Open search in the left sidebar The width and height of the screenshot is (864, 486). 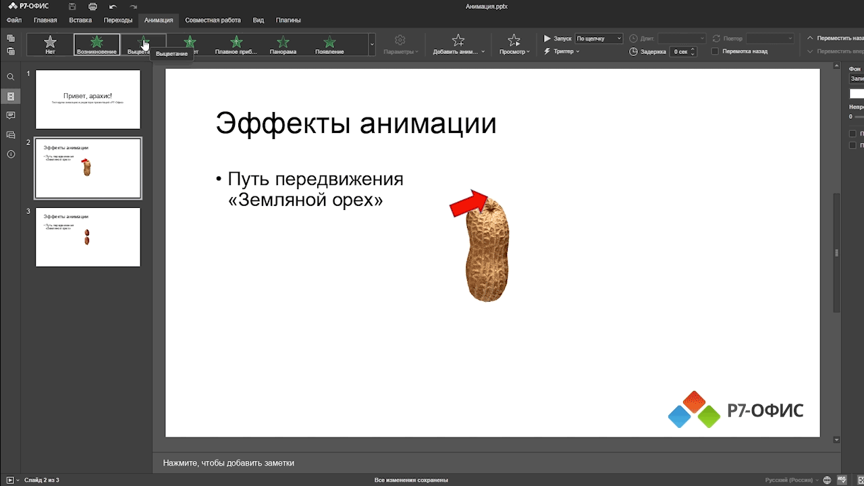[x=10, y=76]
